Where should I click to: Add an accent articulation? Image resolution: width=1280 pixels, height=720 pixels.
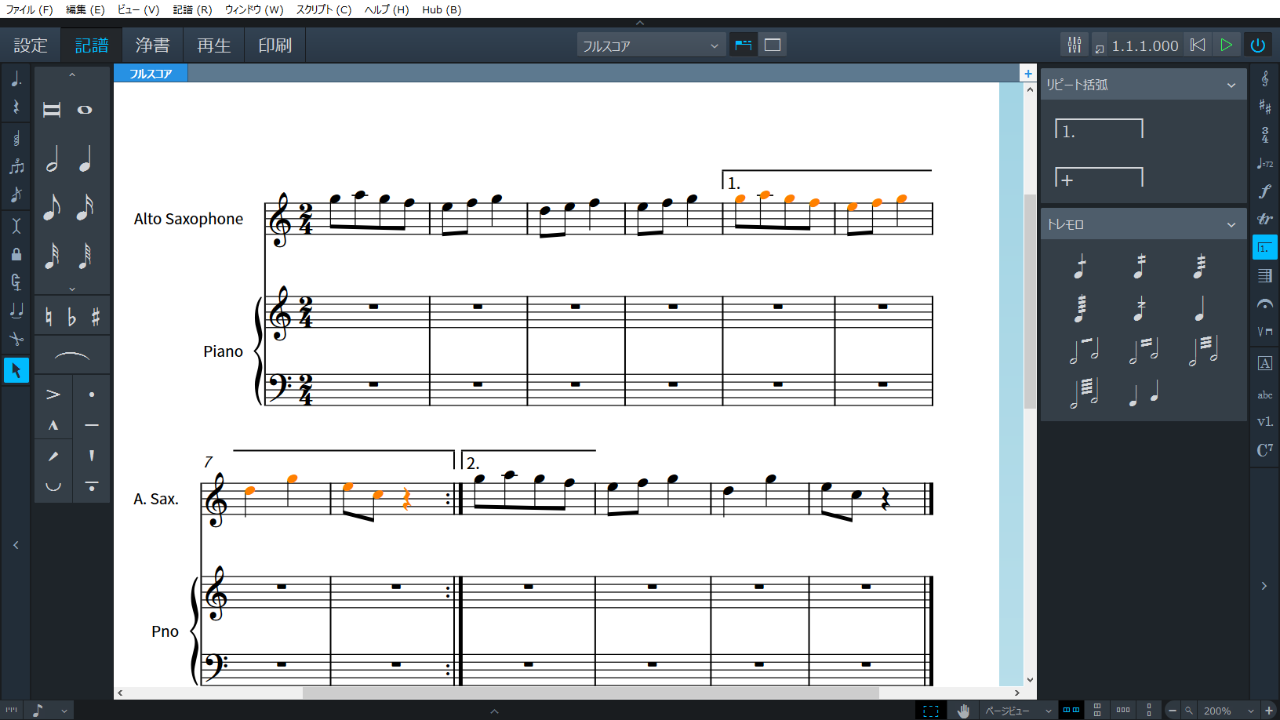point(53,395)
